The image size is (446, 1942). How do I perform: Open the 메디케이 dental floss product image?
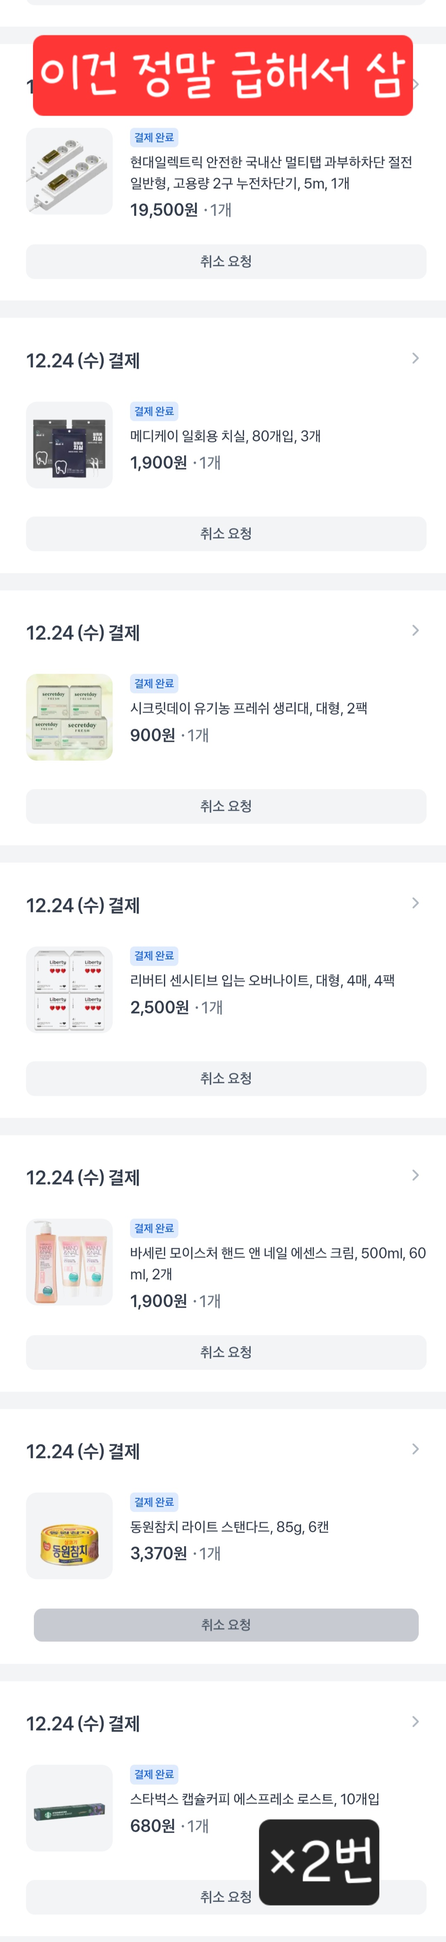pyautogui.click(x=69, y=445)
